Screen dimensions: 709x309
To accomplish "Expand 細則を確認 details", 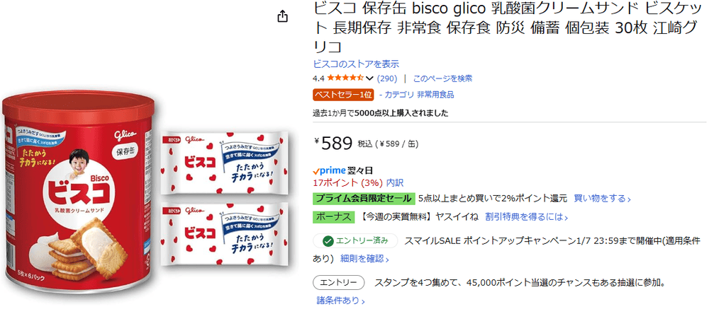I will click(x=365, y=258).
